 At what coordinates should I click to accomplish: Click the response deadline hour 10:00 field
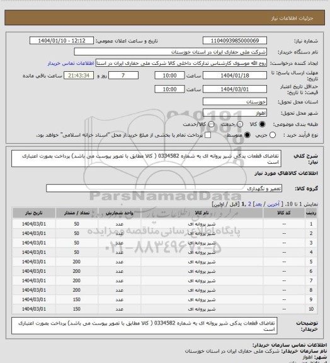169,76
